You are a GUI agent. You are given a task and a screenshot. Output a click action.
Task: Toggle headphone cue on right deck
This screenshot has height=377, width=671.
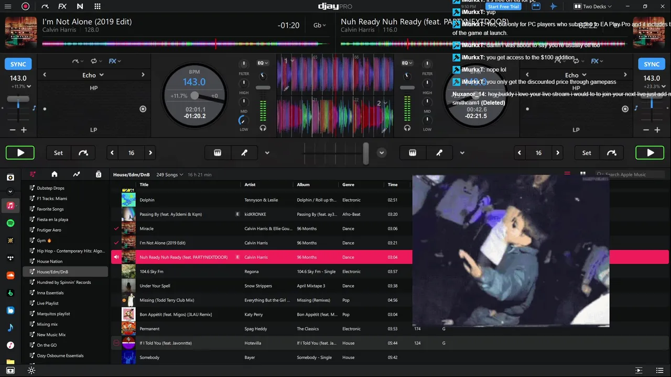click(x=407, y=128)
